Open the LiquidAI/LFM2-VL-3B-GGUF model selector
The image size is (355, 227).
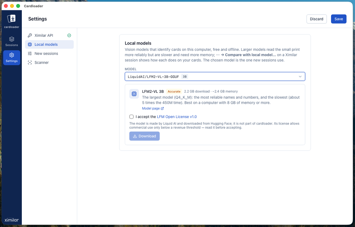[215, 76]
